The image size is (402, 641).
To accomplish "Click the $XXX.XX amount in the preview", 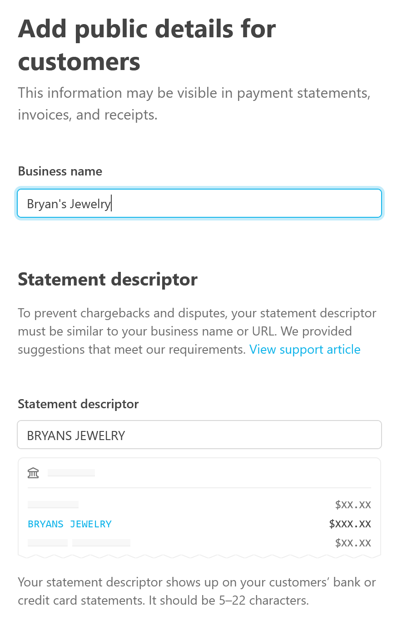I will [350, 524].
